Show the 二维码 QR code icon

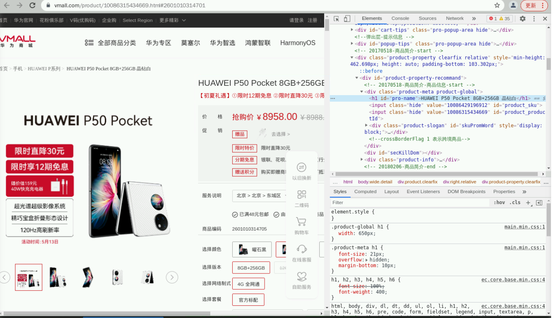click(301, 194)
